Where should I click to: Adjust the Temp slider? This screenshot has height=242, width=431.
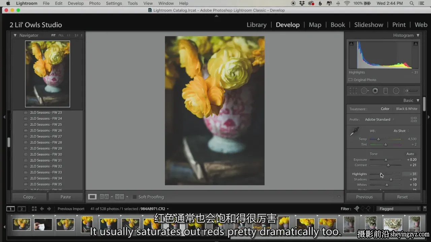pyautogui.click(x=385, y=139)
